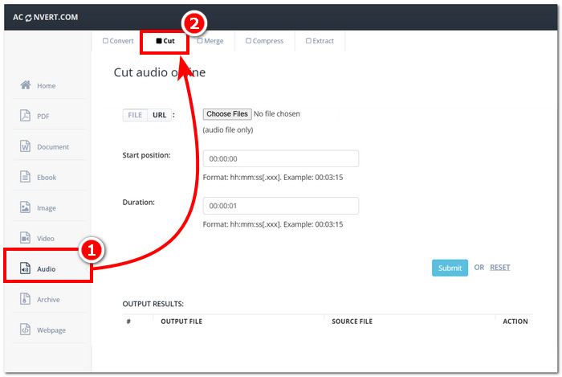This screenshot has width=562, height=377.
Task: Click the ACONVERT.COM logo
Action: click(x=46, y=17)
